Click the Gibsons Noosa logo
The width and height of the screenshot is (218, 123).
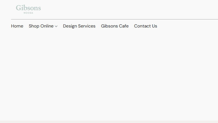28,9
